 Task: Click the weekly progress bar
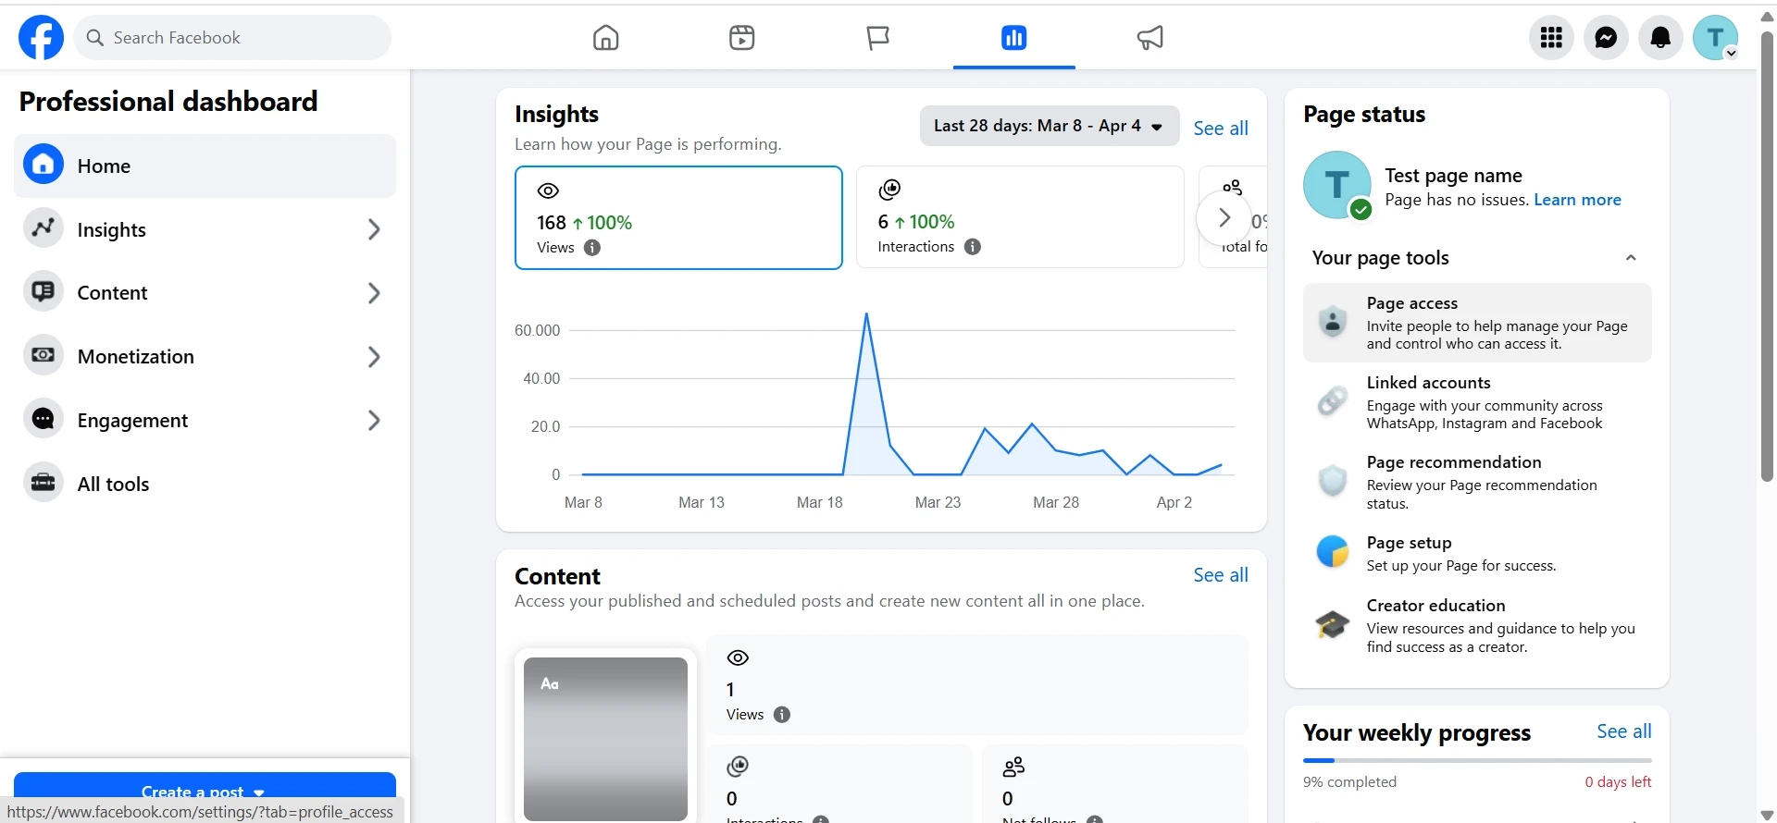[x=1477, y=760]
